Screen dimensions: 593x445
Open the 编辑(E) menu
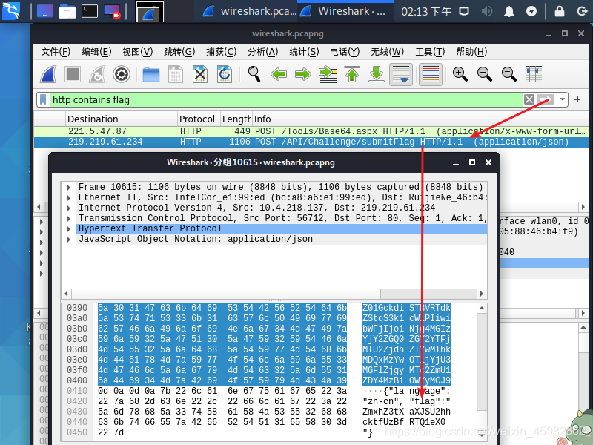[x=96, y=51]
